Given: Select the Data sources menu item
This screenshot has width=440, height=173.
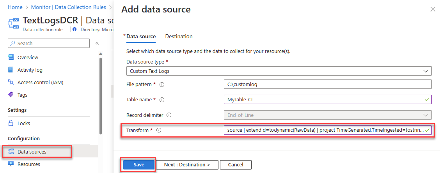Looking at the screenshot, I should point(32,152).
